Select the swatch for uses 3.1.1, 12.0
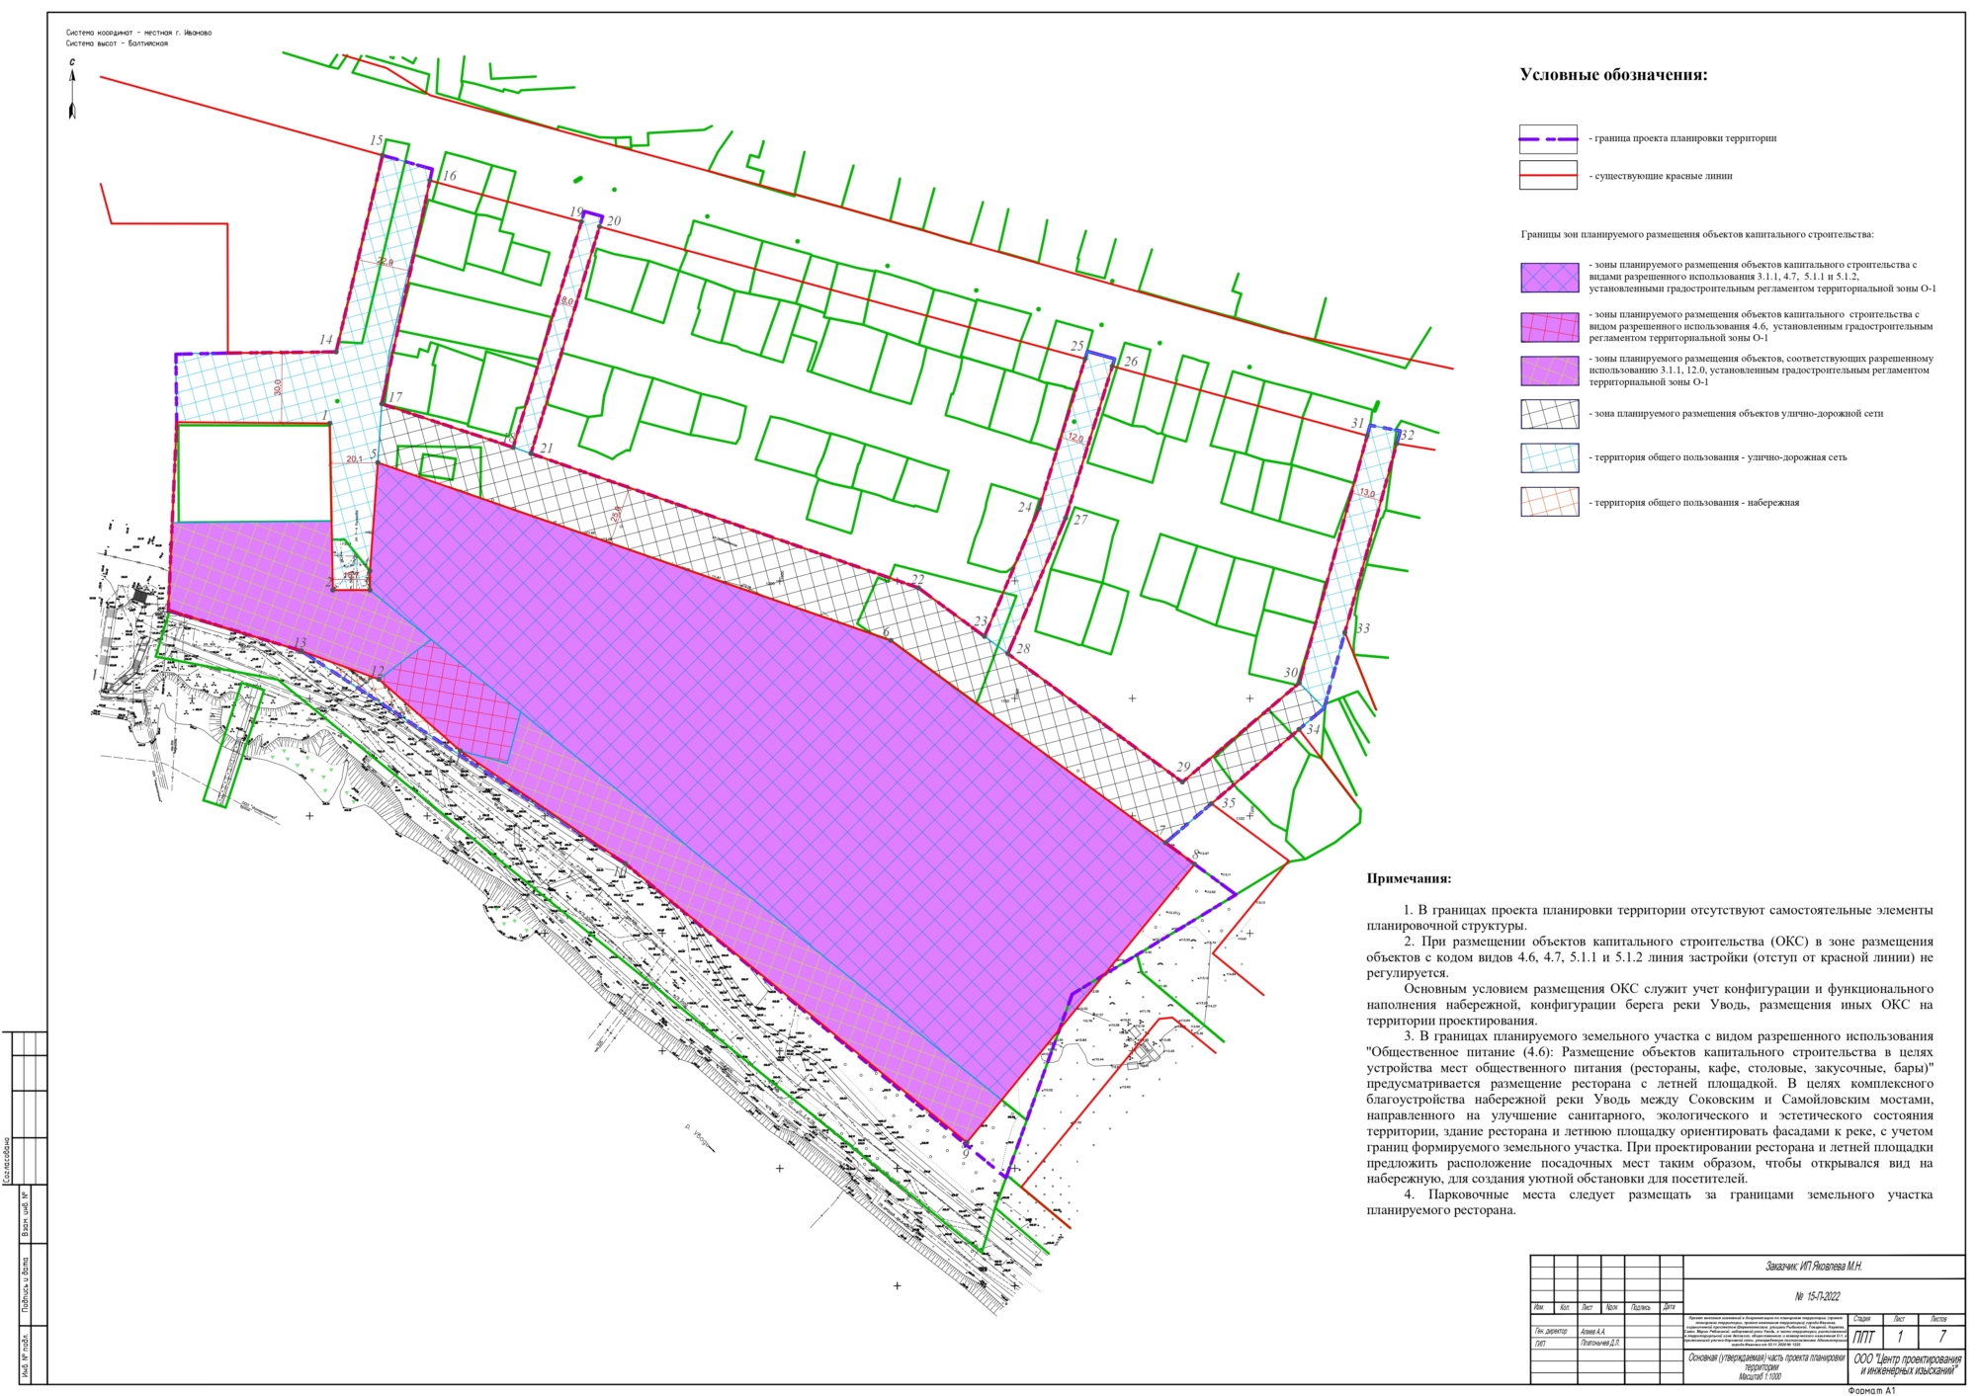 [x=1549, y=370]
